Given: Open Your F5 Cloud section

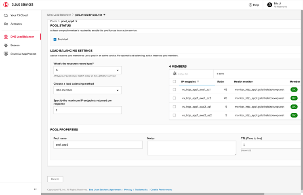Looking at the screenshot, I should 19,15.
